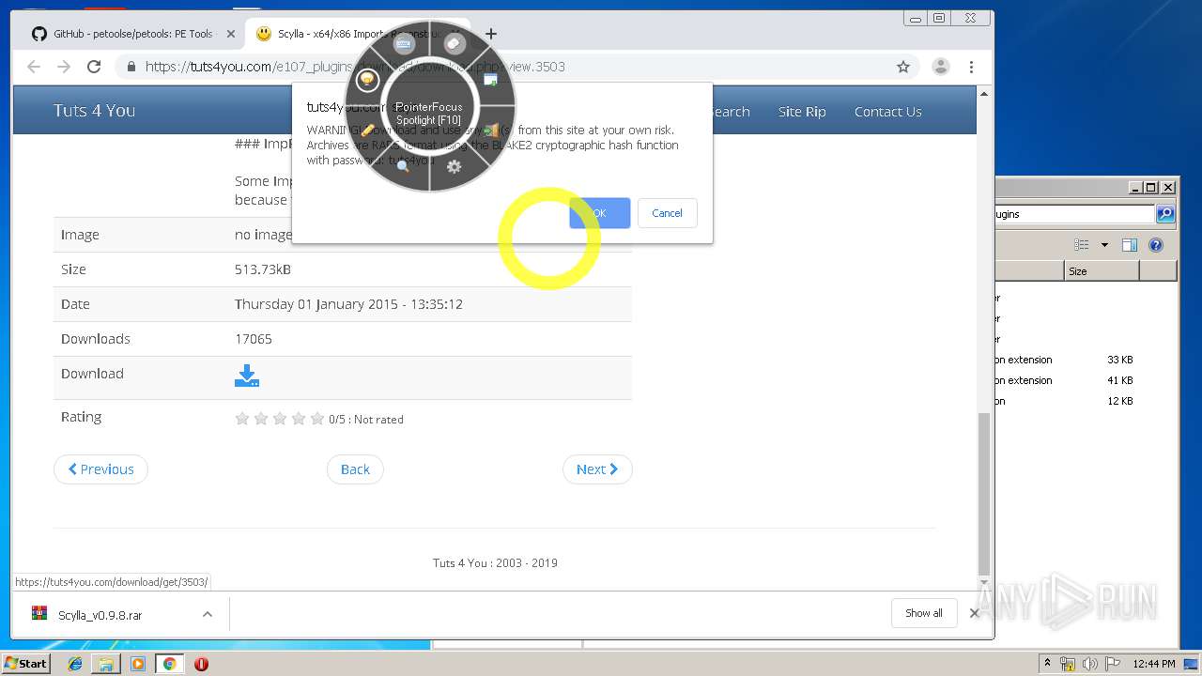Click the 41 KB file row in Explorer
This screenshot has width=1202, height=676.
click(1086, 380)
